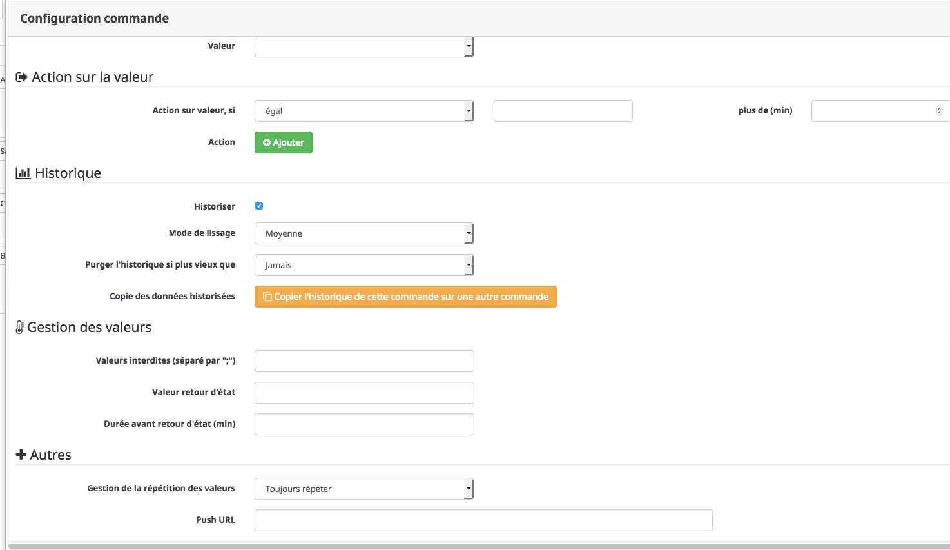This screenshot has width=950, height=550.
Task: Open the Valeur dropdown at top
Action: coord(364,46)
